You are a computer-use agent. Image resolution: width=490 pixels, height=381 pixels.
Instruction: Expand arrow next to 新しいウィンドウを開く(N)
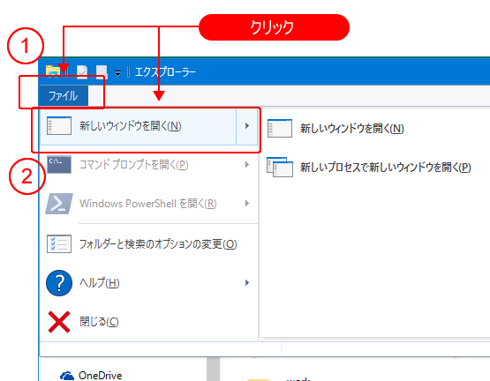pyautogui.click(x=247, y=126)
